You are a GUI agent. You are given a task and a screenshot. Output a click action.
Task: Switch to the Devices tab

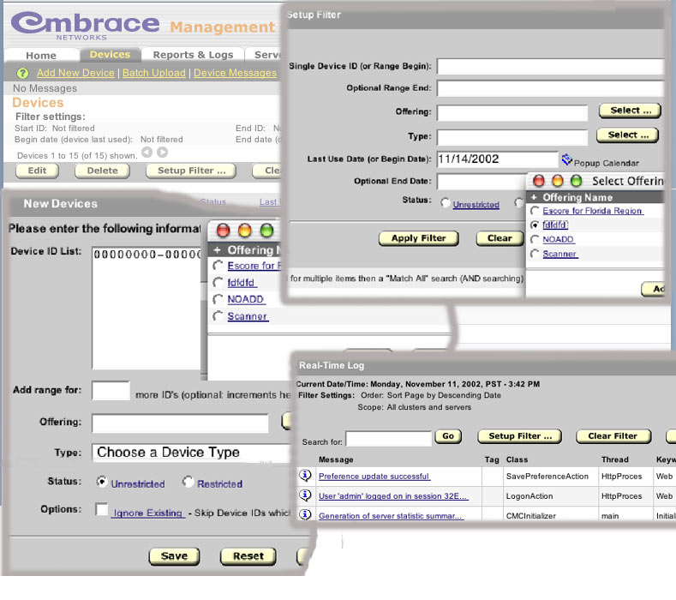(110, 54)
